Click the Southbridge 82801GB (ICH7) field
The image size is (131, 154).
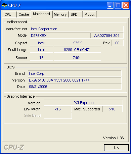77,50
